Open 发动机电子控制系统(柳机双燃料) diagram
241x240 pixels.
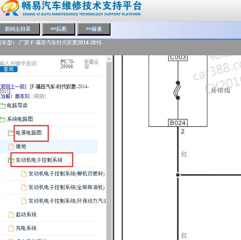pos(66,174)
